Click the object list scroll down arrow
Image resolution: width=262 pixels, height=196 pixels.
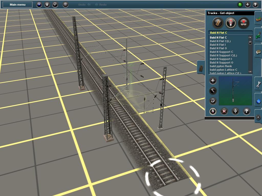tap(250, 72)
